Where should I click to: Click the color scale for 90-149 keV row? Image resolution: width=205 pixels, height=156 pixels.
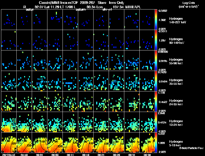pyautogui.click(x=156, y=40)
